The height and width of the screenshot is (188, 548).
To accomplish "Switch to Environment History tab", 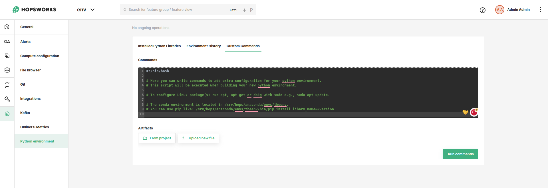I will coord(204,46).
